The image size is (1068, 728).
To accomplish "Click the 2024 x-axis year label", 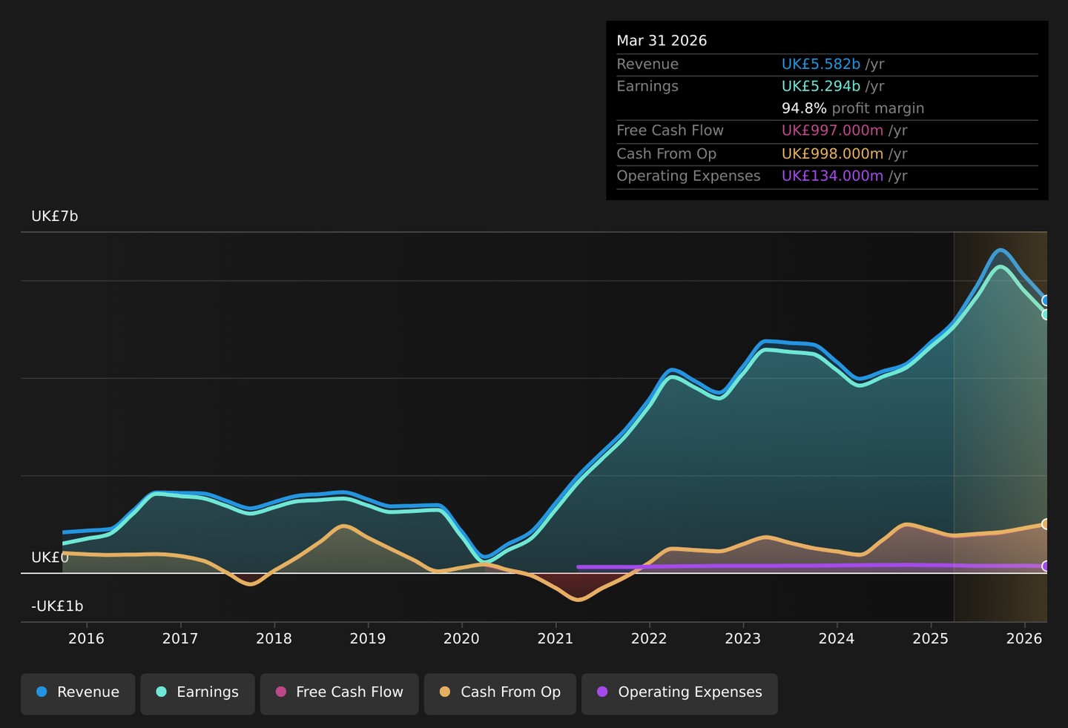I will tap(837, 639).
